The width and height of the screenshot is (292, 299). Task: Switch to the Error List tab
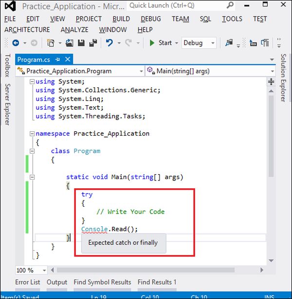click(x=28, y=282)
